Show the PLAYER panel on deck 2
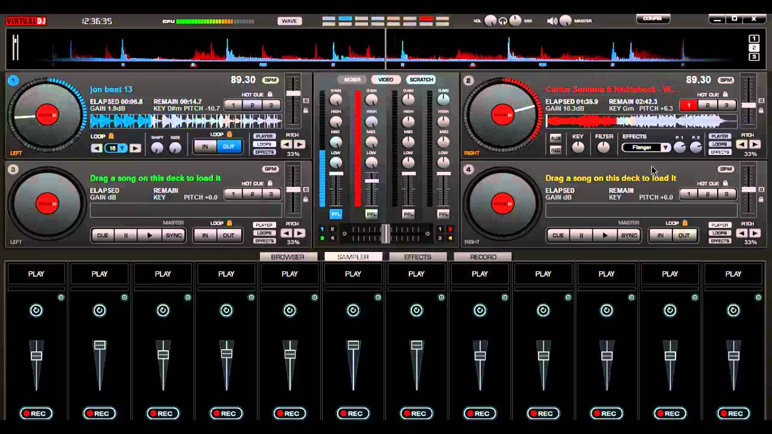772x434 pixels. (720, 137)
